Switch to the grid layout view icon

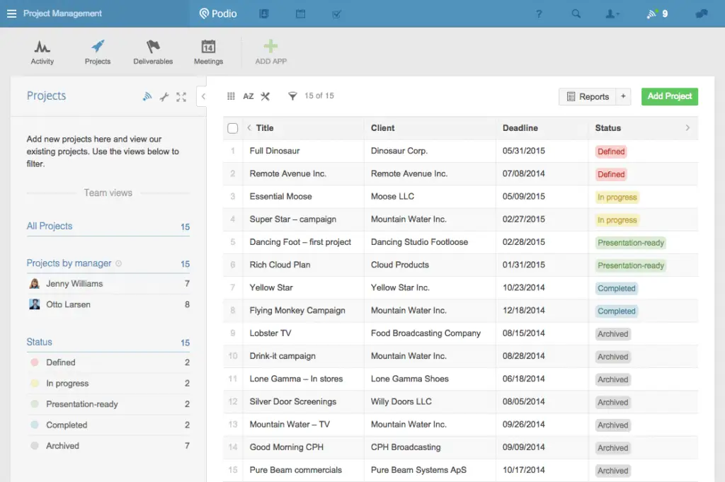[x=232, y=96]
